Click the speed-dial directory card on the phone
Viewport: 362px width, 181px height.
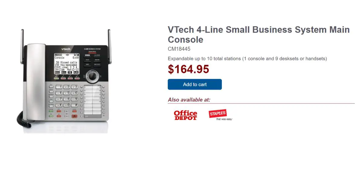[x=92, y=101]
